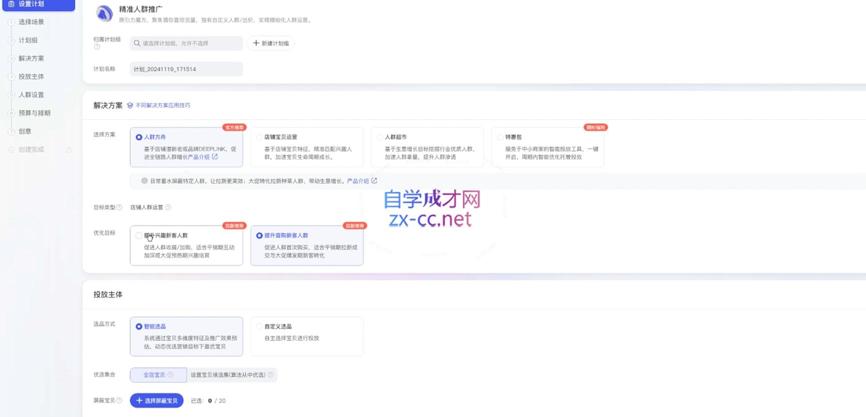Click the 官方推荐 badge
Viewport: 866px width, 417px height.
pyautogui.click(x=234, y=127)
